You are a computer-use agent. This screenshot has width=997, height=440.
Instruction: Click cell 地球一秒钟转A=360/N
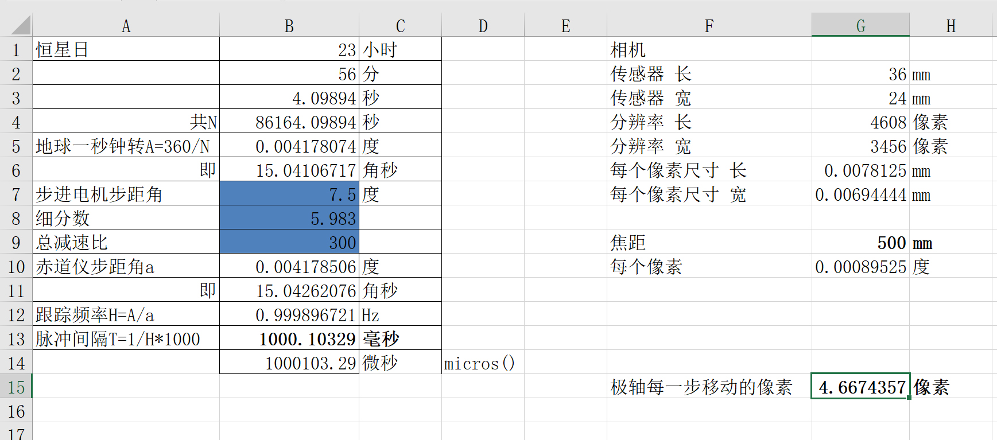(x=126, y=146)
